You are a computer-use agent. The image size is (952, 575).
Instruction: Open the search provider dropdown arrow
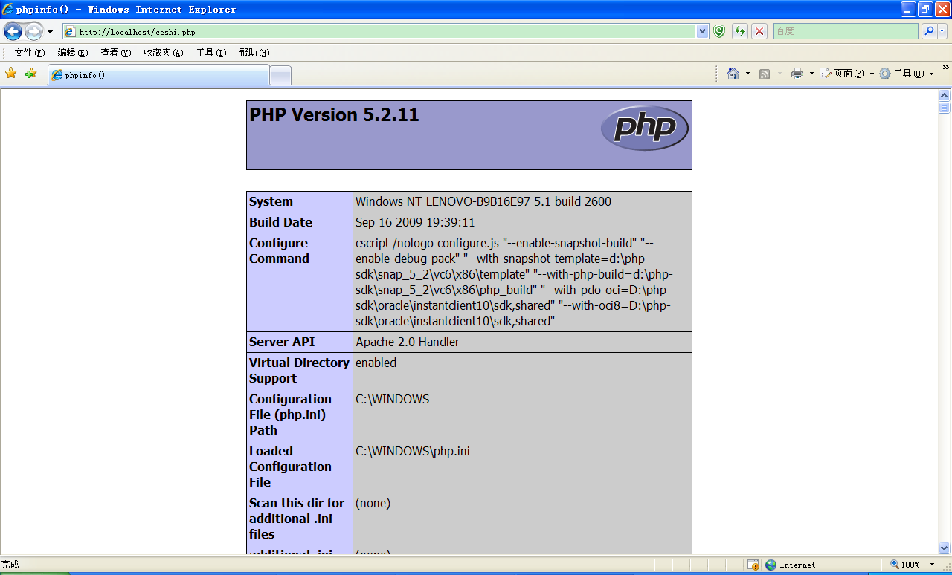942,31
